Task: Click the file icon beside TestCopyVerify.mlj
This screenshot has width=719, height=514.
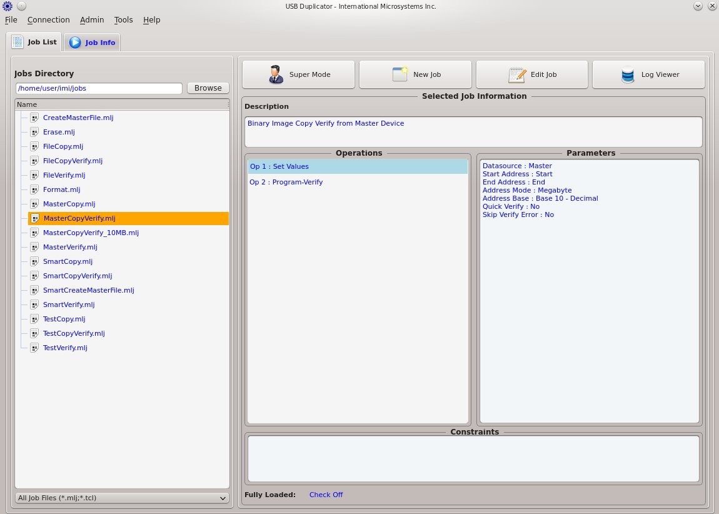Action: [34, 333]
